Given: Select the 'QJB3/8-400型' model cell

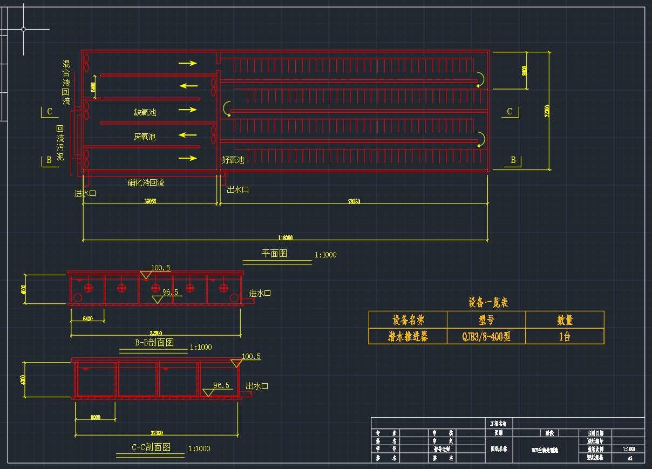Looking at the screenshot, I should point(486,336).
